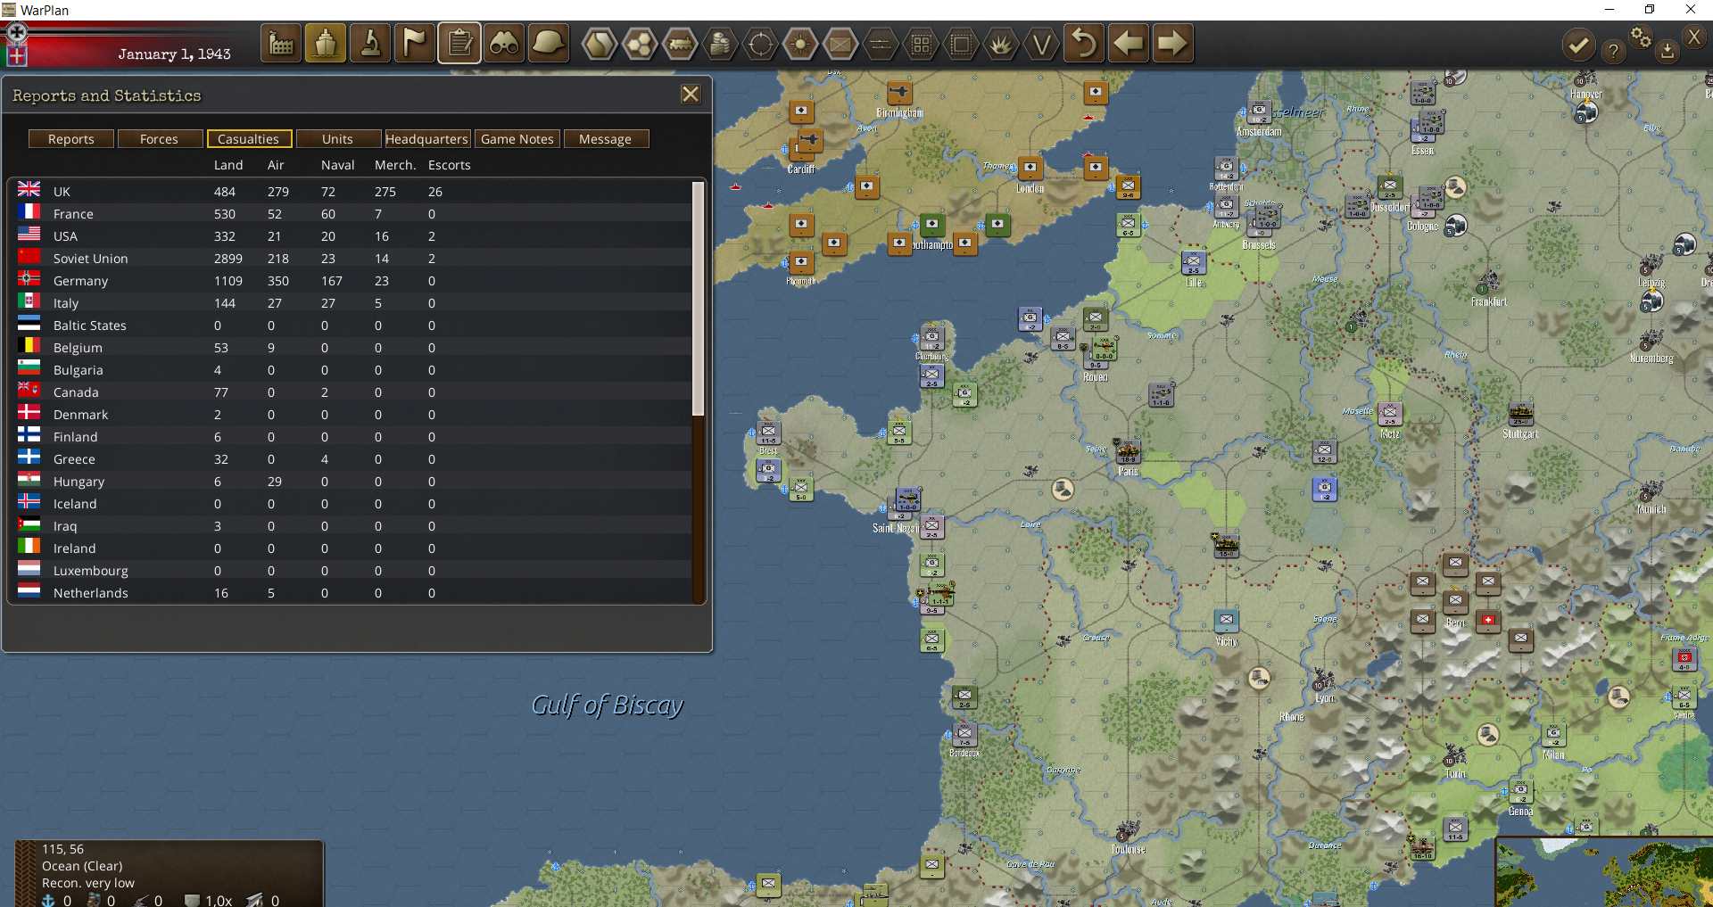Open the flag diplomacy icon

(x=415, y=44)
